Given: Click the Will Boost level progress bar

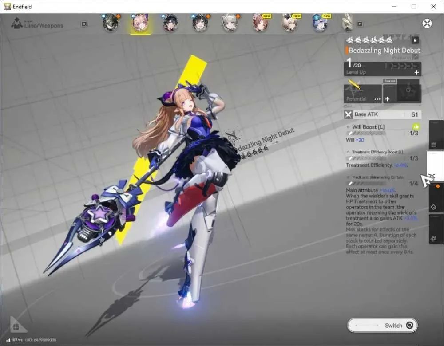Looking at the screenshot, I should click(x=365, y=133).
